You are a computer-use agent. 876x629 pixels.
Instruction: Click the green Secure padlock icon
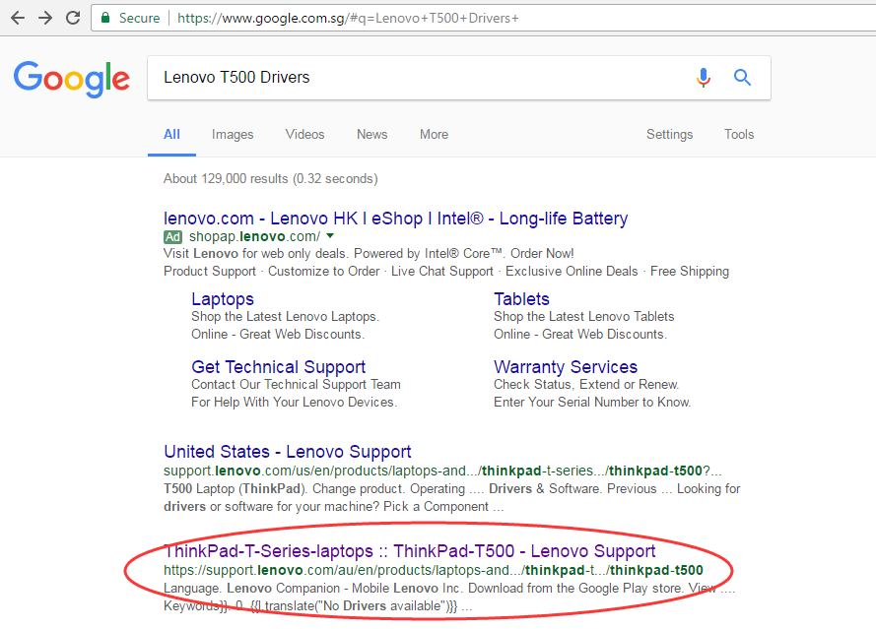[x=105, y=18]
